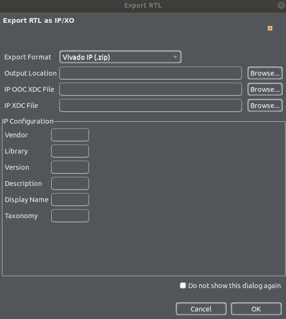Click the IP OOC XDC File field

point(150,89)
